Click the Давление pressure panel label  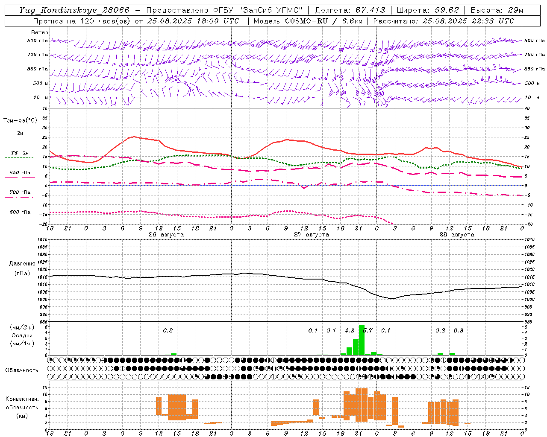22,264
